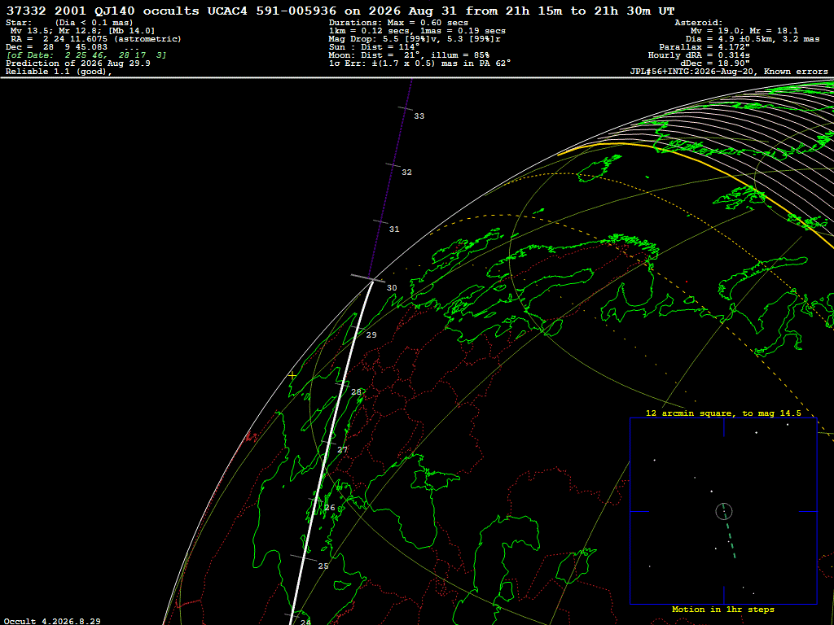Click the target star circle in the finder chart
Viewport: 834px width, 625px height.
pos(724,511)
